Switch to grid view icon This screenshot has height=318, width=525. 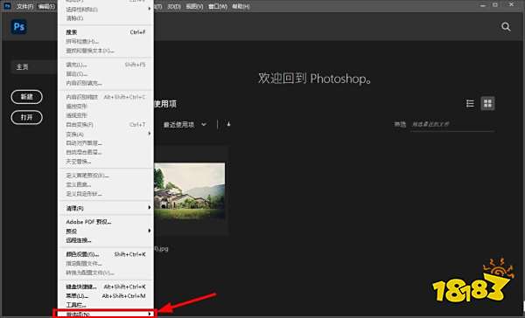click(488, 104)
